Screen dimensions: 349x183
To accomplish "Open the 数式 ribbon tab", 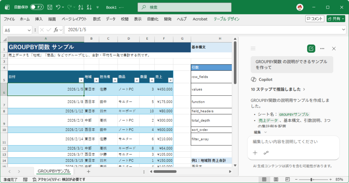I will click(96, 19).
